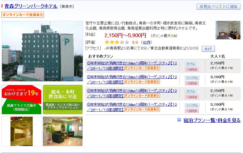This screenshot has width=243, height=153.
Task: Click the オンラインカード決済あり badge under the hotel name
Action: (23, 15)
